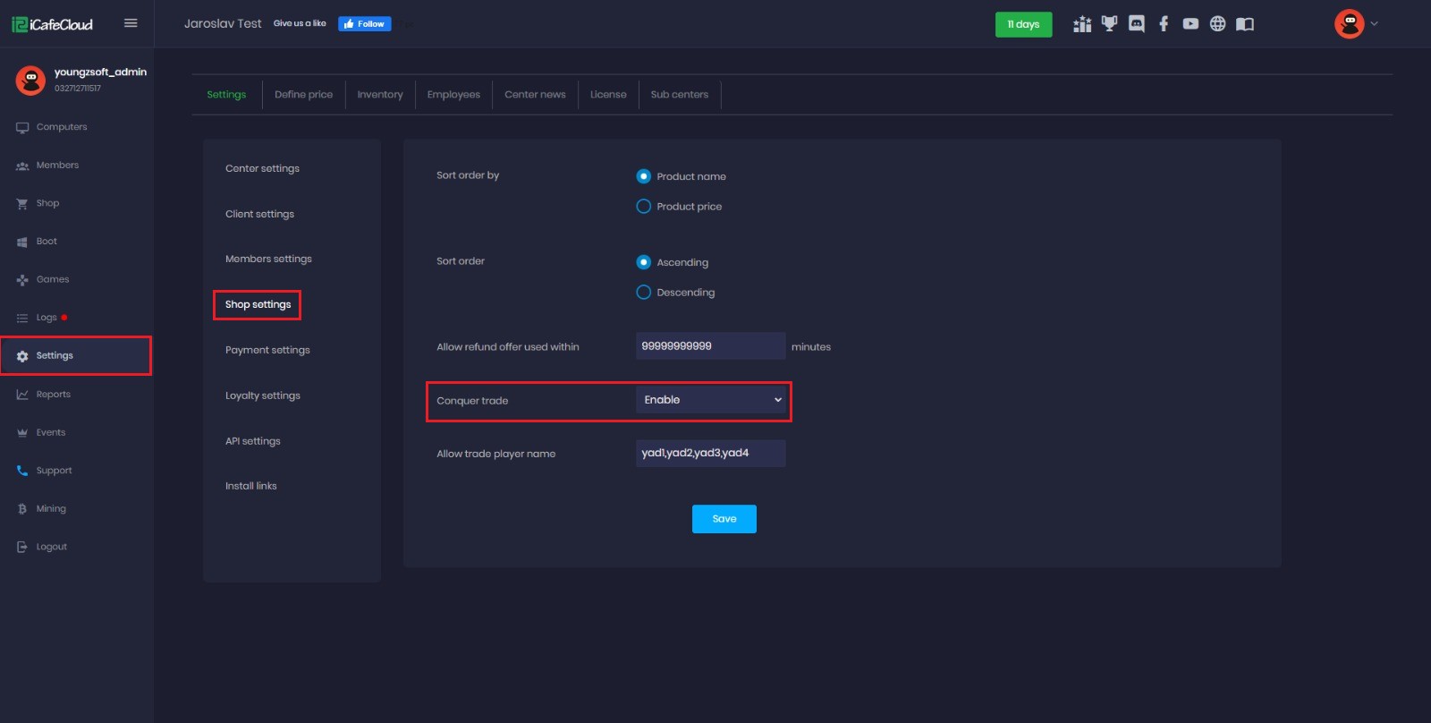The image size is (1431, 723).
Task: Go to Reports in the sidebar
Action: coord(54,395)
